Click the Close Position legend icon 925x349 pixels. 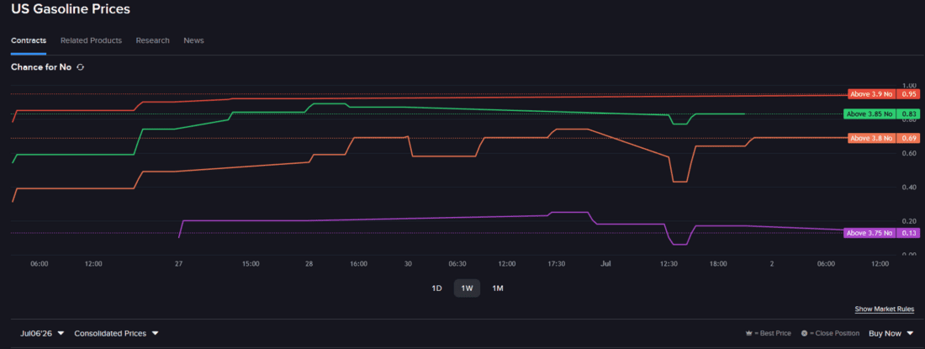pyautogui.click(x=804, y=334)
